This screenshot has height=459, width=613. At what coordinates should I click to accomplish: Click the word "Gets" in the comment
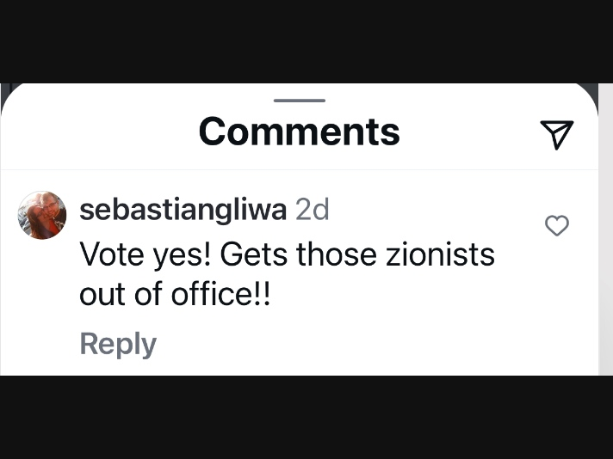pyautogui.click(x=254, y=254)
